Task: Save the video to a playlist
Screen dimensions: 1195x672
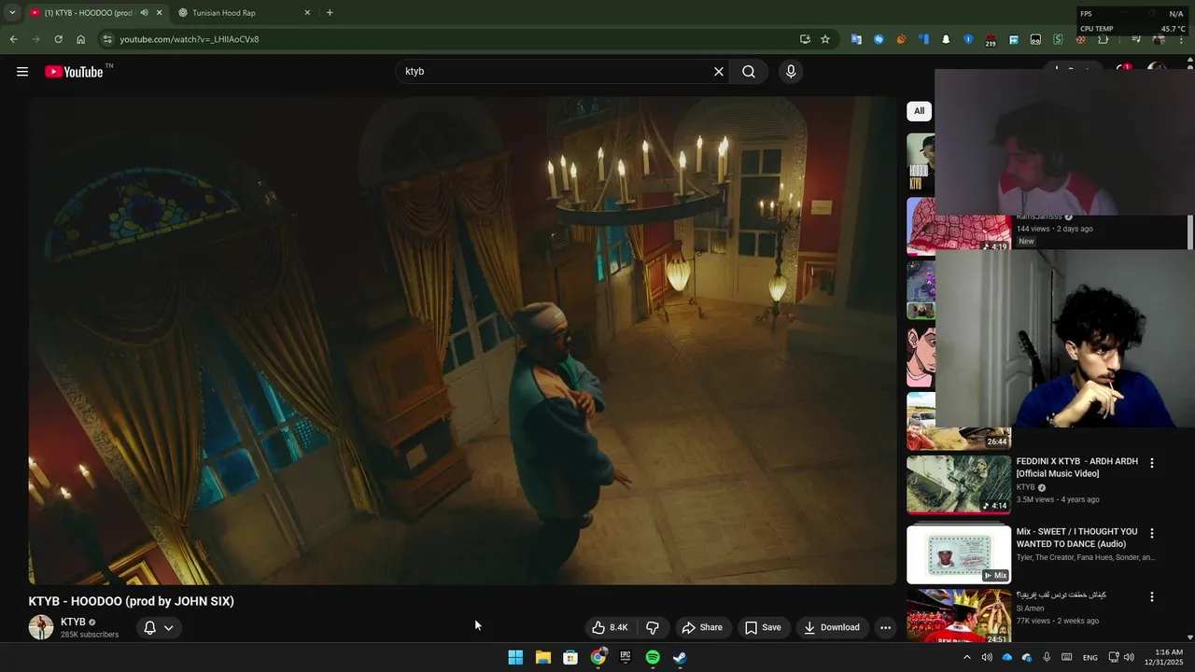Action: [763, 627]
